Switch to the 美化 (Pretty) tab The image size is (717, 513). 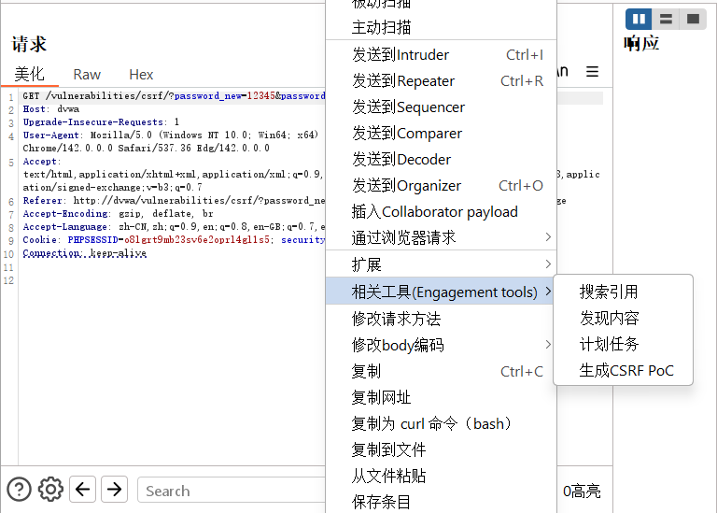coord(29,74)
